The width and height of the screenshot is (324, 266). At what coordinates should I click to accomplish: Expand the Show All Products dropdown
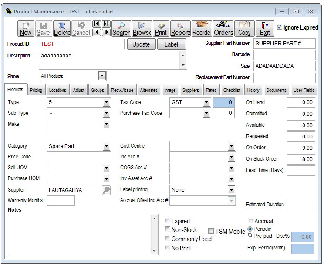102,76
